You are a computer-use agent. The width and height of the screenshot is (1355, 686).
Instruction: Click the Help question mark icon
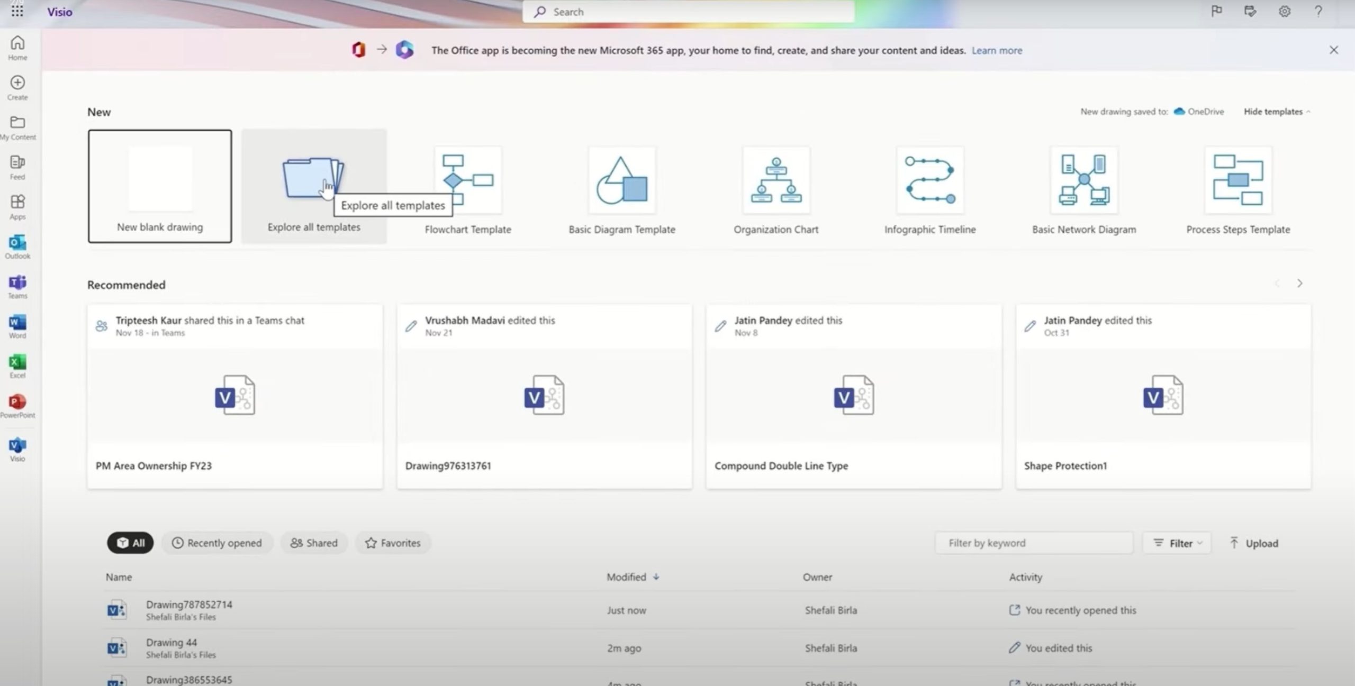tap(1318, 12)
